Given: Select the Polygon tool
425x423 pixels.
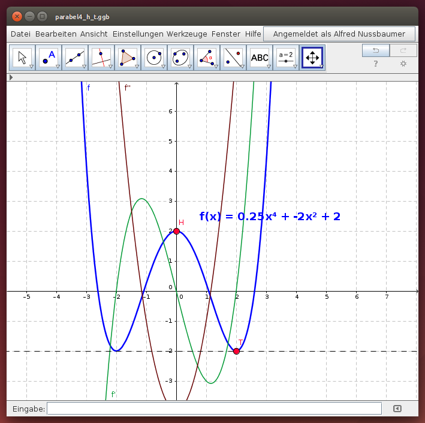Looking at the screenshot, I should (128, 58).
